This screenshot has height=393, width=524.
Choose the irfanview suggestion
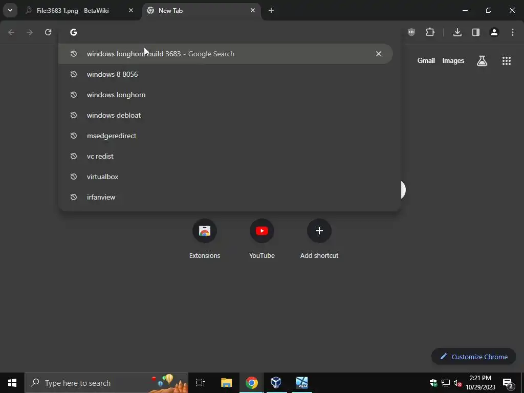click(x=230, y=197)
